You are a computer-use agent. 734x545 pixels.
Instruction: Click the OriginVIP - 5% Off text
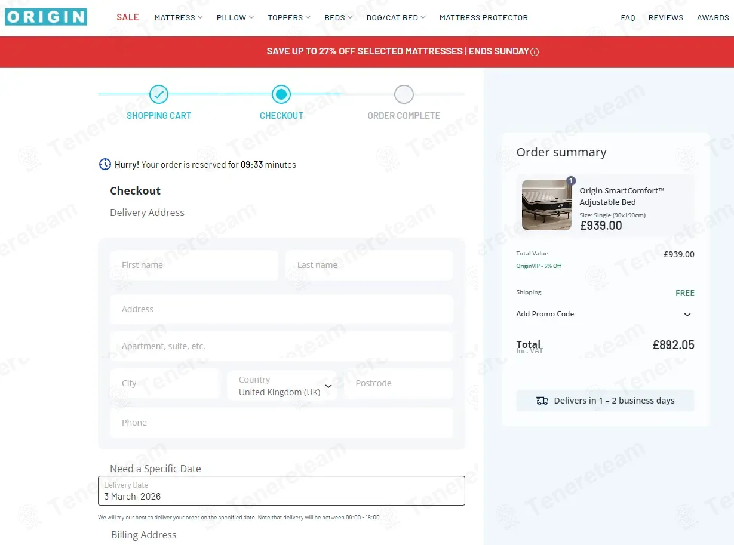tap(539, 266)
